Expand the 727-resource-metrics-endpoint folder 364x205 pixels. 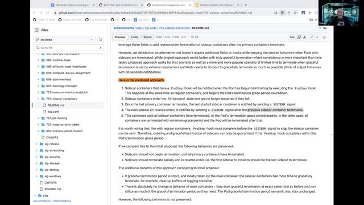point(38,92)
